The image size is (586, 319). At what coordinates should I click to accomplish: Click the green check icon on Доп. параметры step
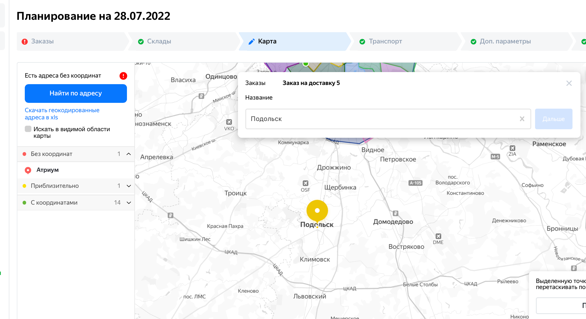click(474, 42)
